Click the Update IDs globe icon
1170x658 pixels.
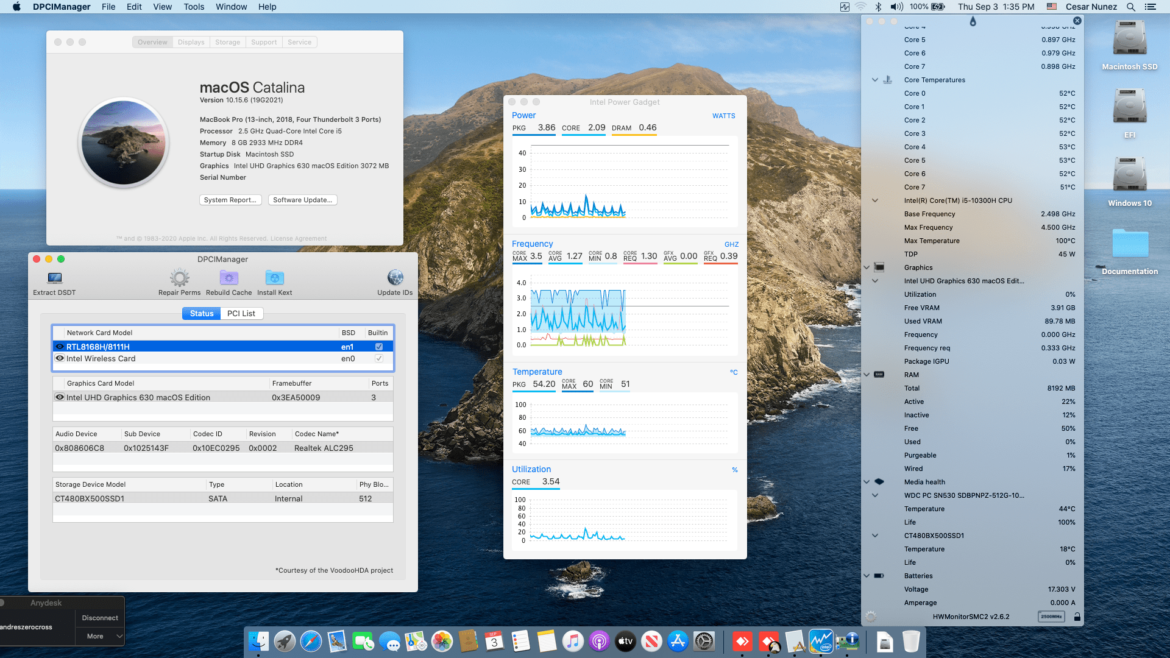[395, 278]
